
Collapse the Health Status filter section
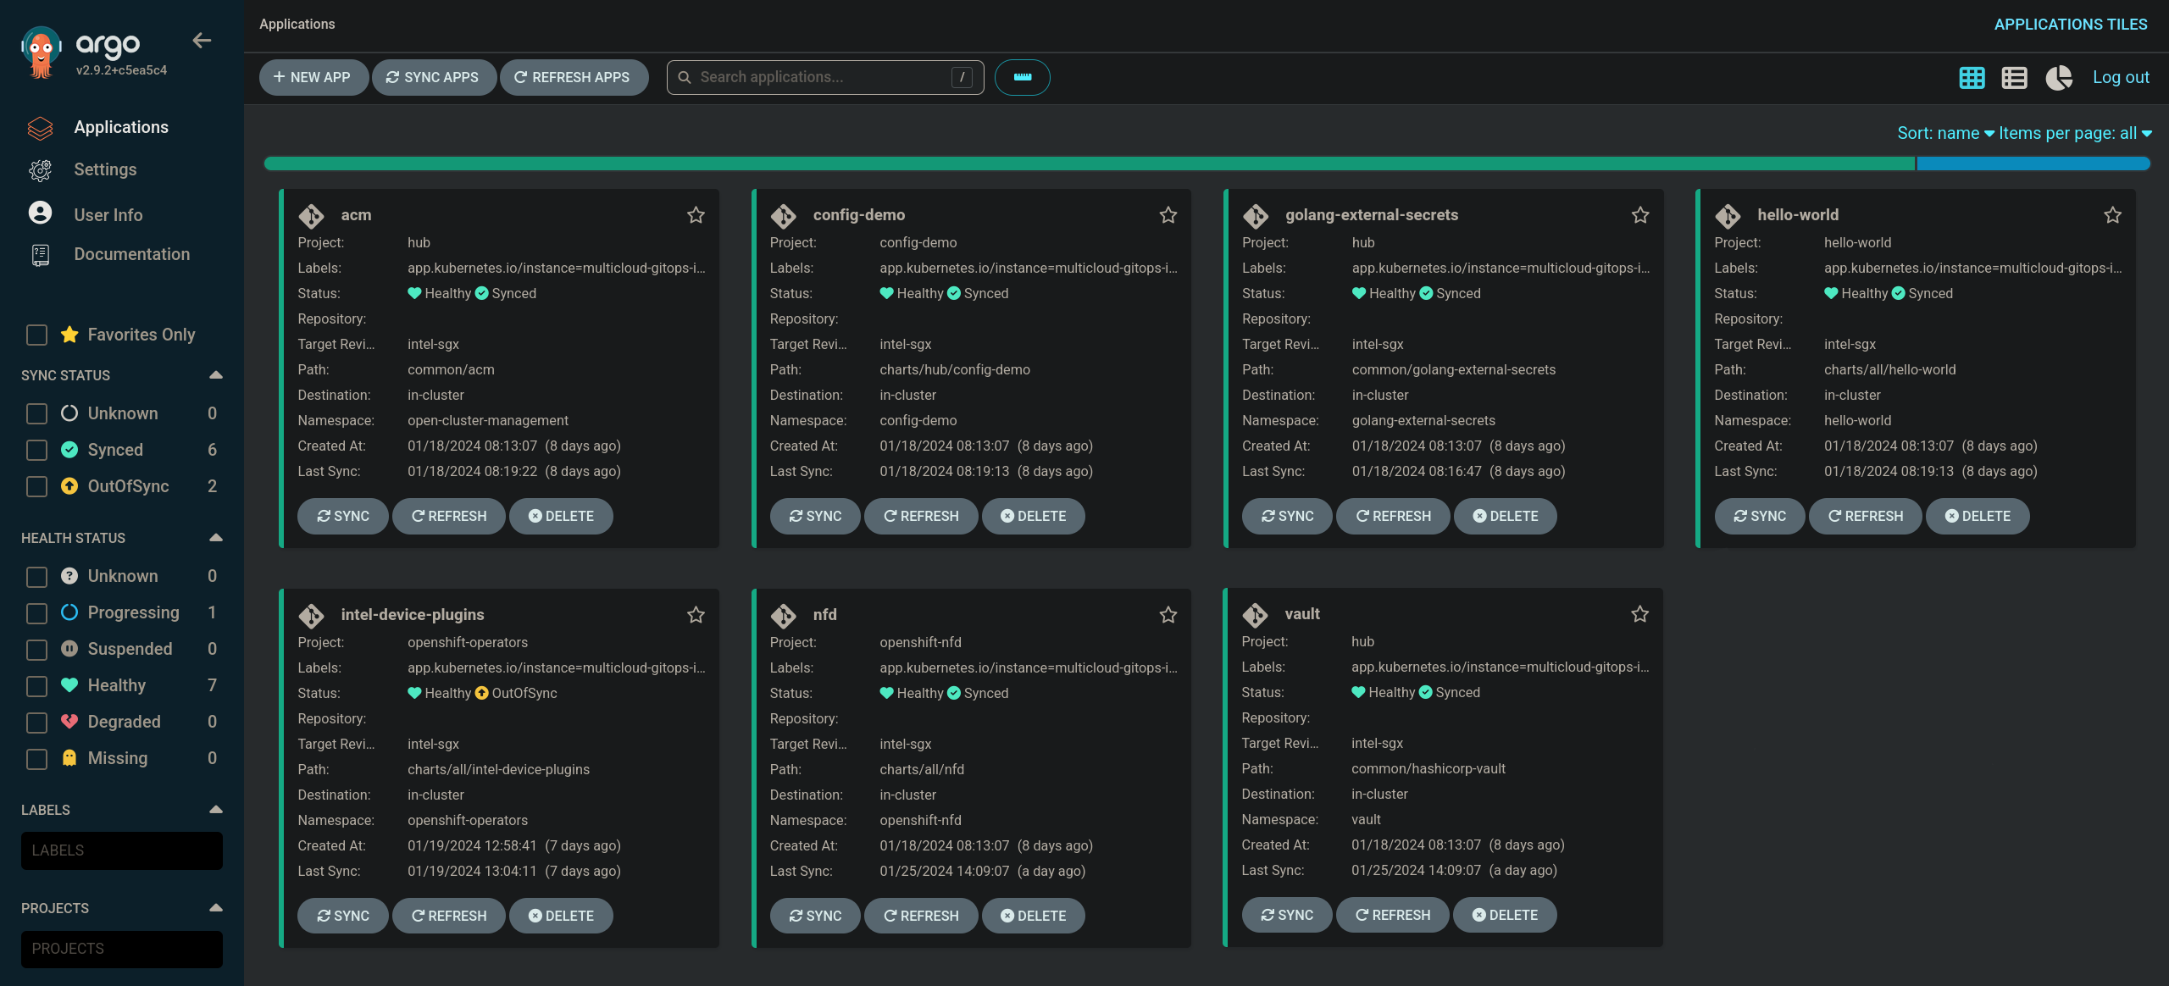[x=216, y=538]
